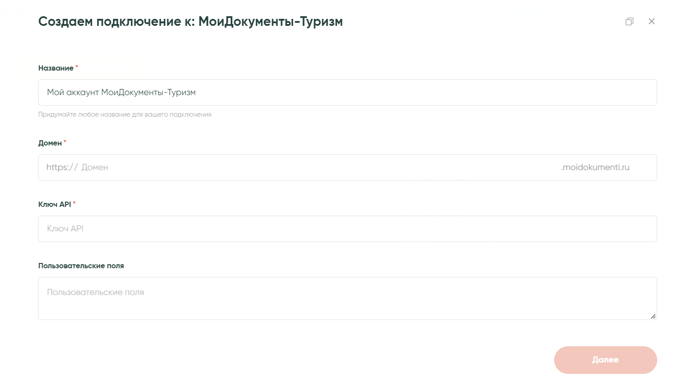Image resolution: width=690 pixels, height=380 pixels.
Task: Click the .moidokumenti.ru domain suffix
Action: click(x=595, y=167)
